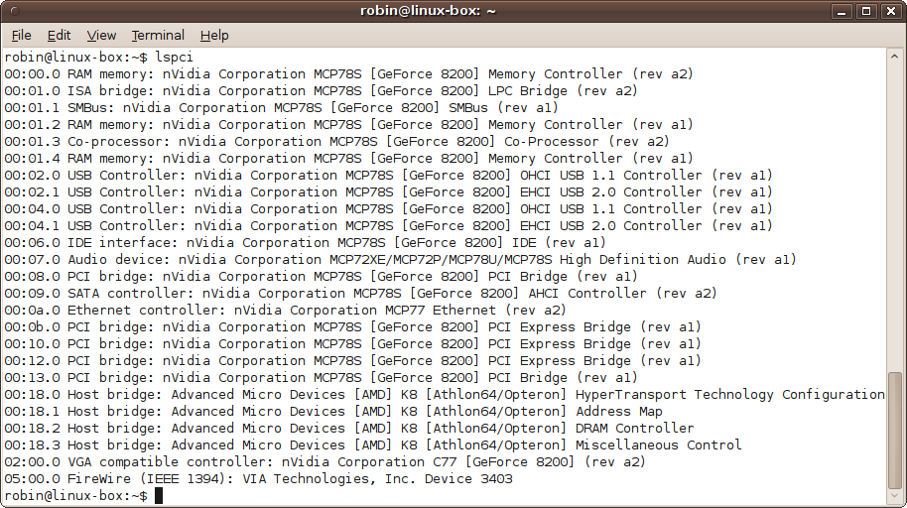
Task: Click the 00:01.3 Co-processor line
Action: click(x=336, y=141)
